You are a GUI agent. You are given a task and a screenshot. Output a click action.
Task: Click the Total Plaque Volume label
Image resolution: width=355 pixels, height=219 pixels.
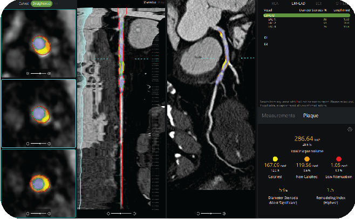[x=307, y=151]
